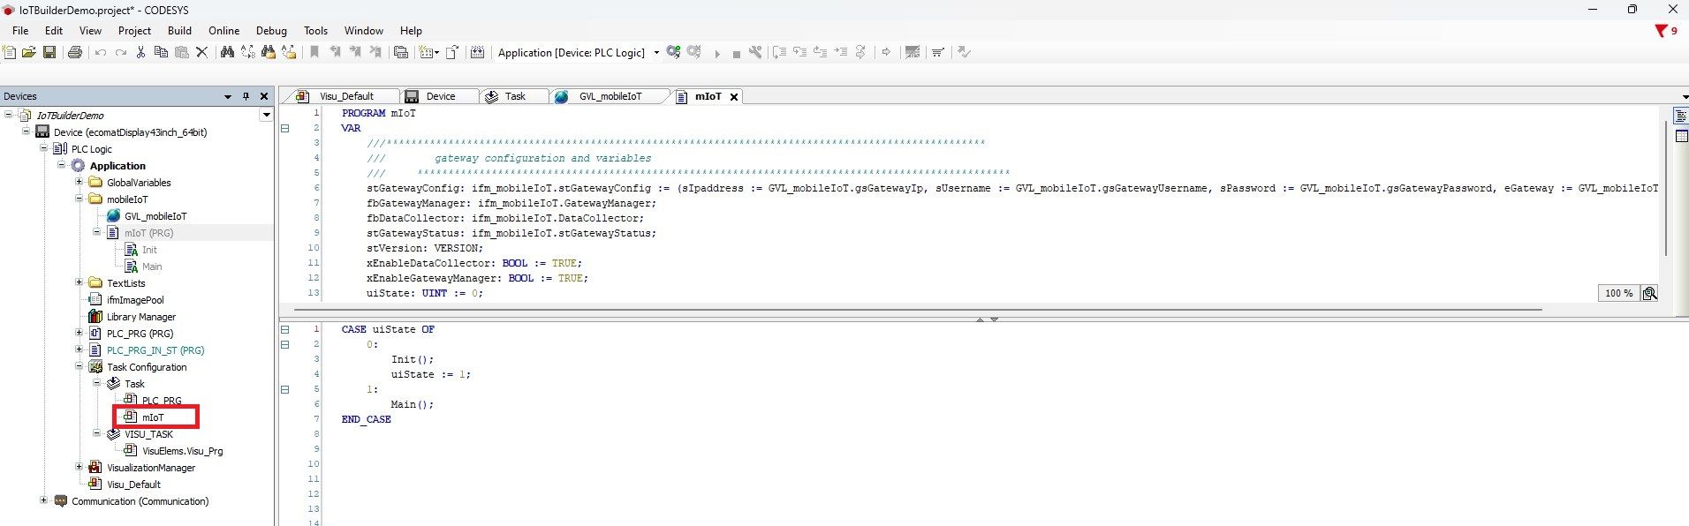Click the Step Over debug icon
The width and height of the screenshot is (1689, 526).
click(779, 52)
